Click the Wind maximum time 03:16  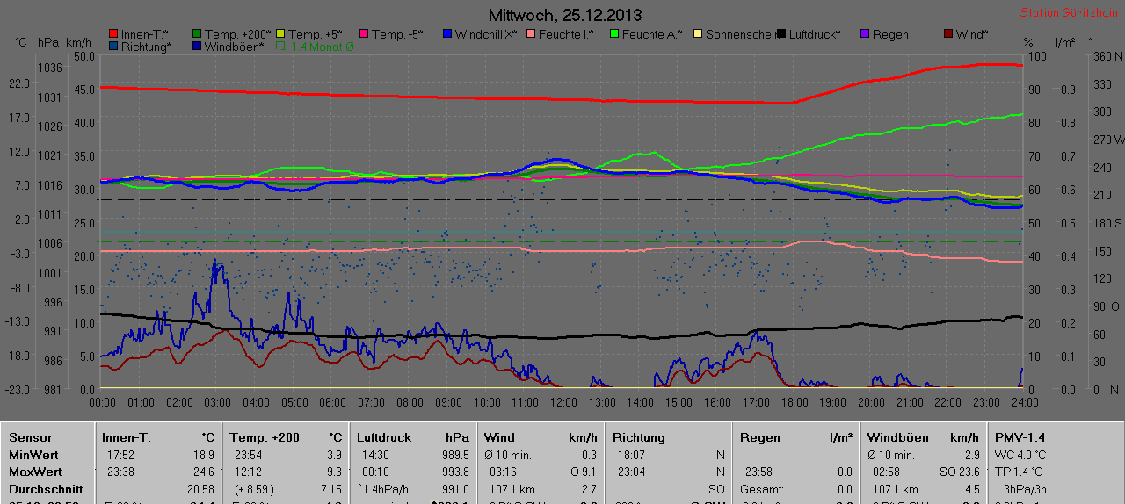click(x=504, y=472)
